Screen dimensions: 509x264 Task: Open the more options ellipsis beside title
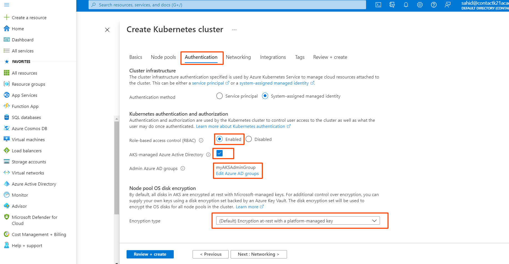point(235,30)
